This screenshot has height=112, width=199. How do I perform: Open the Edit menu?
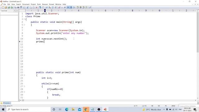coord(9,4)
